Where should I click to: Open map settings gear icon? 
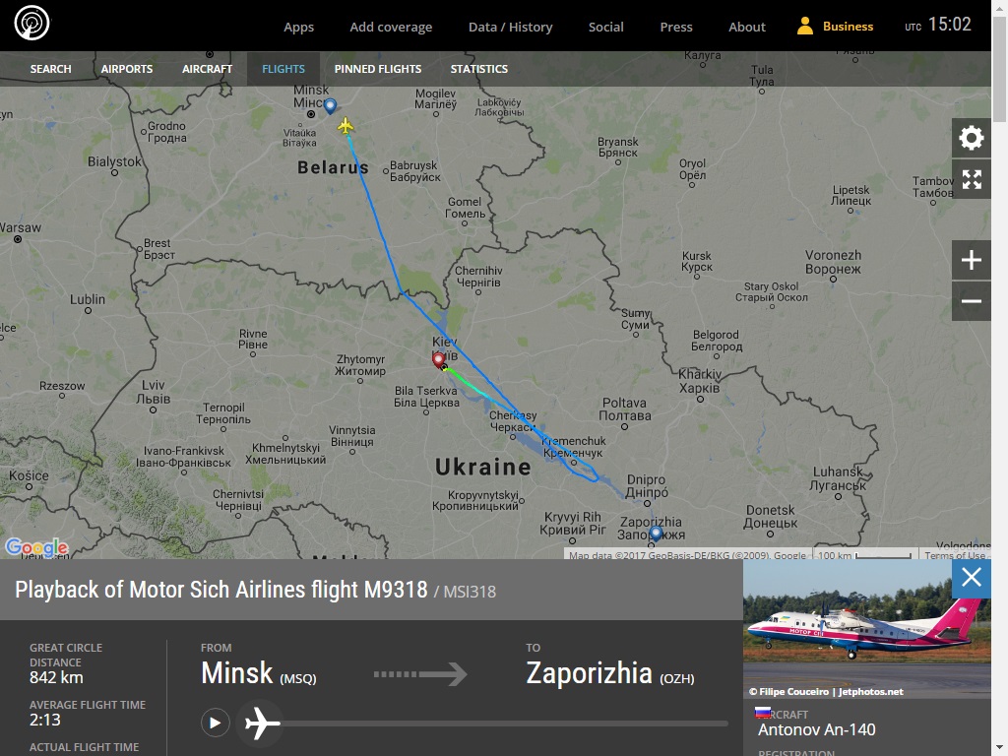tap(972, 138)
